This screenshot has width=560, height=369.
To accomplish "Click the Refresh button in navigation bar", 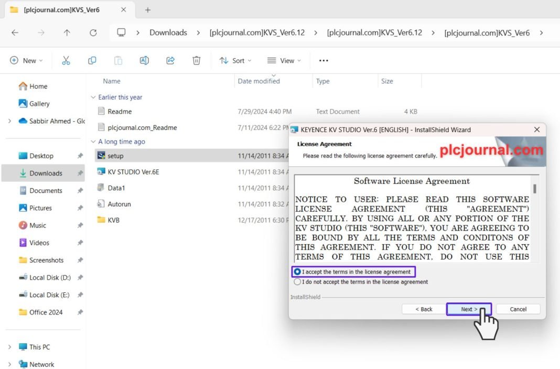I will 93,32.
